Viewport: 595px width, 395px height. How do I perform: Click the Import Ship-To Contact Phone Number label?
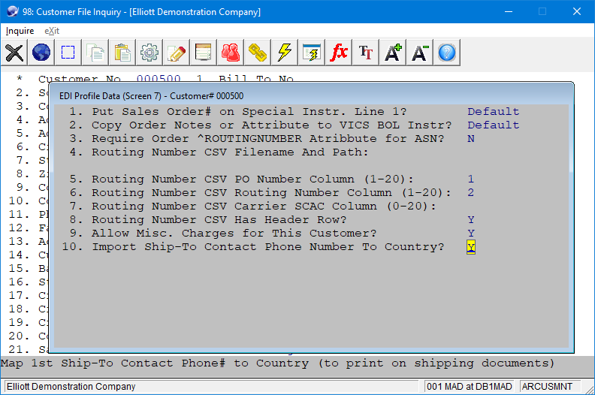[268, 246]
